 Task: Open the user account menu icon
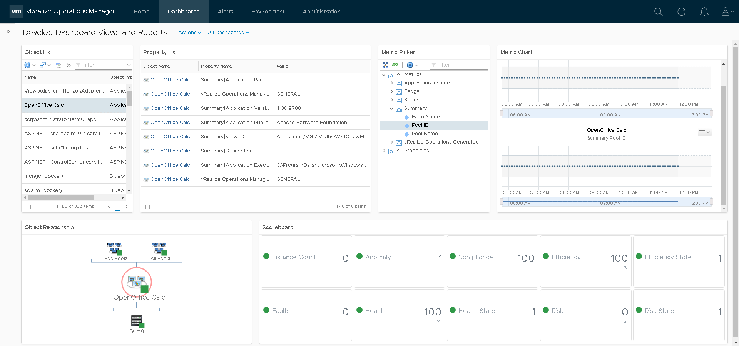click(x=726, y=12)
